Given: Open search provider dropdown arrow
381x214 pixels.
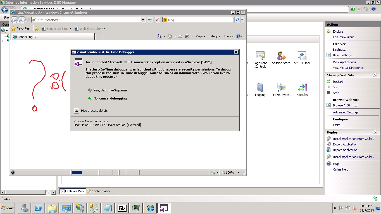Looking at the screenshot, I should [x=242, y=20].
